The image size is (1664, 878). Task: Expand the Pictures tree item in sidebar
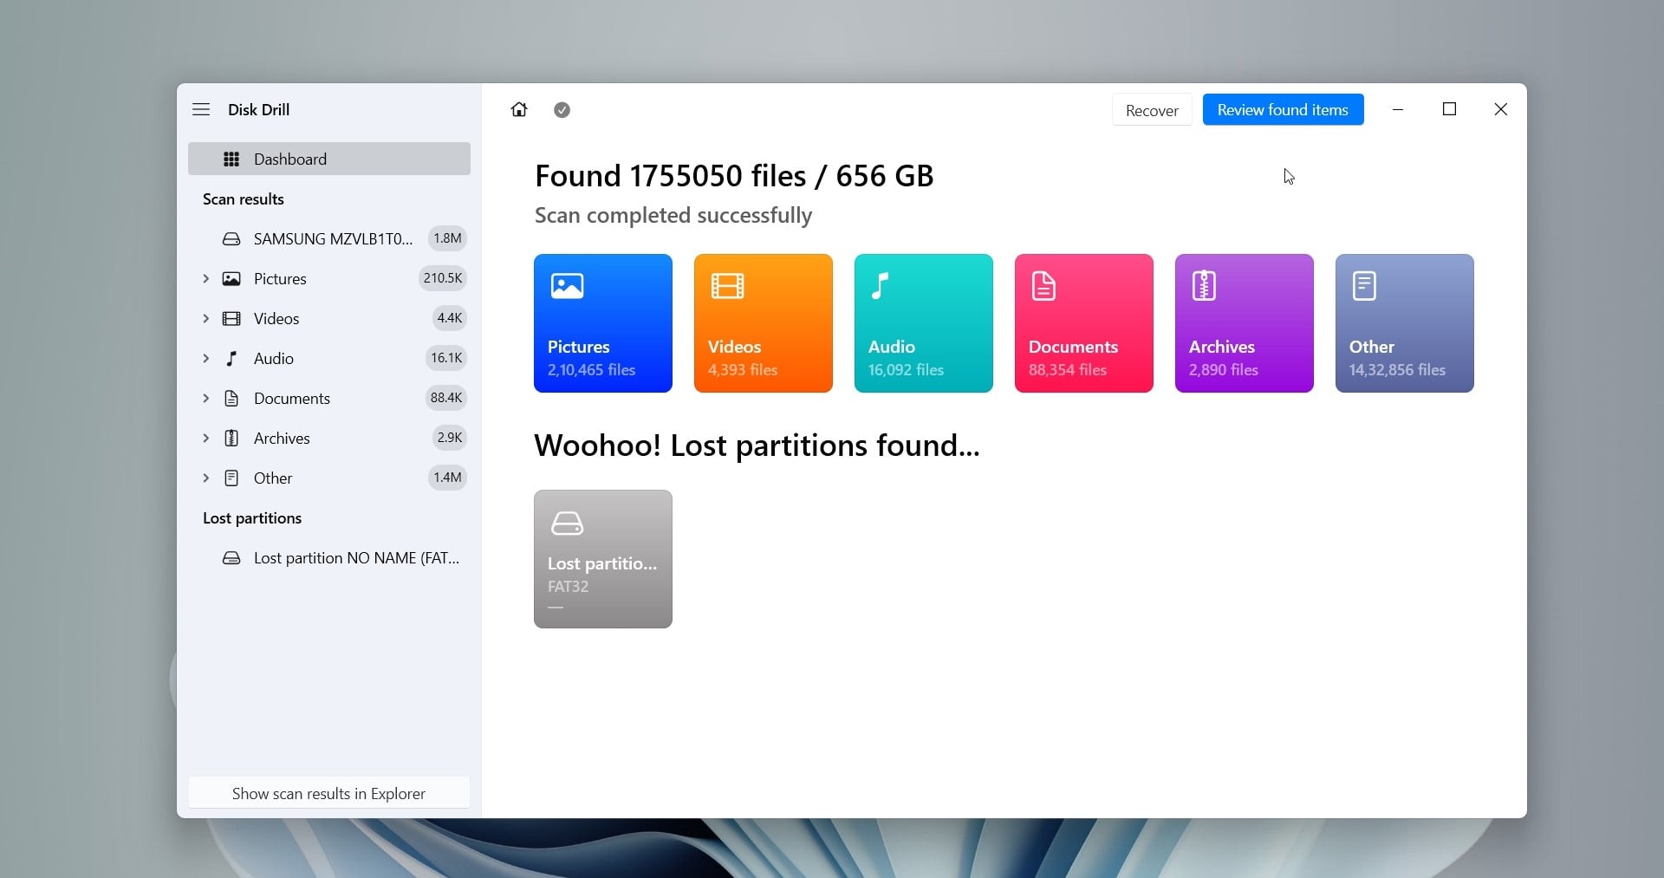coord(206,278)
